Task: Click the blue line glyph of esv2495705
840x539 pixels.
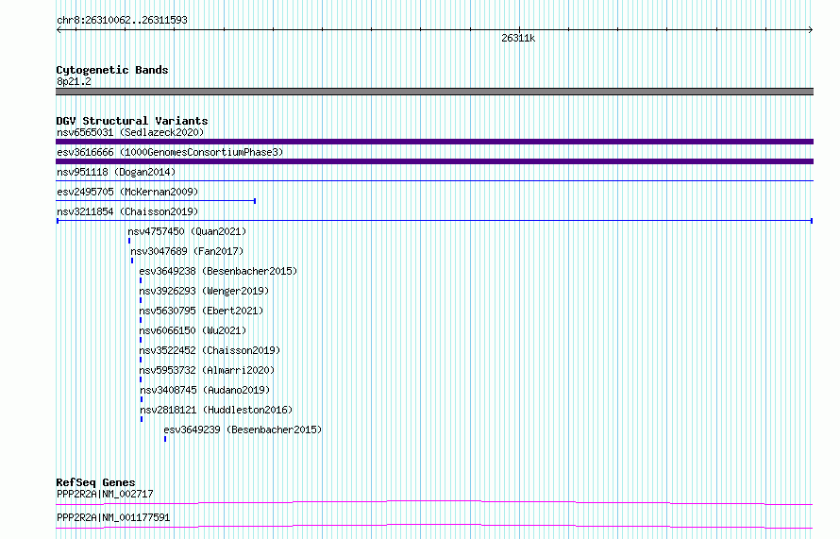Action: coord(156,201)
